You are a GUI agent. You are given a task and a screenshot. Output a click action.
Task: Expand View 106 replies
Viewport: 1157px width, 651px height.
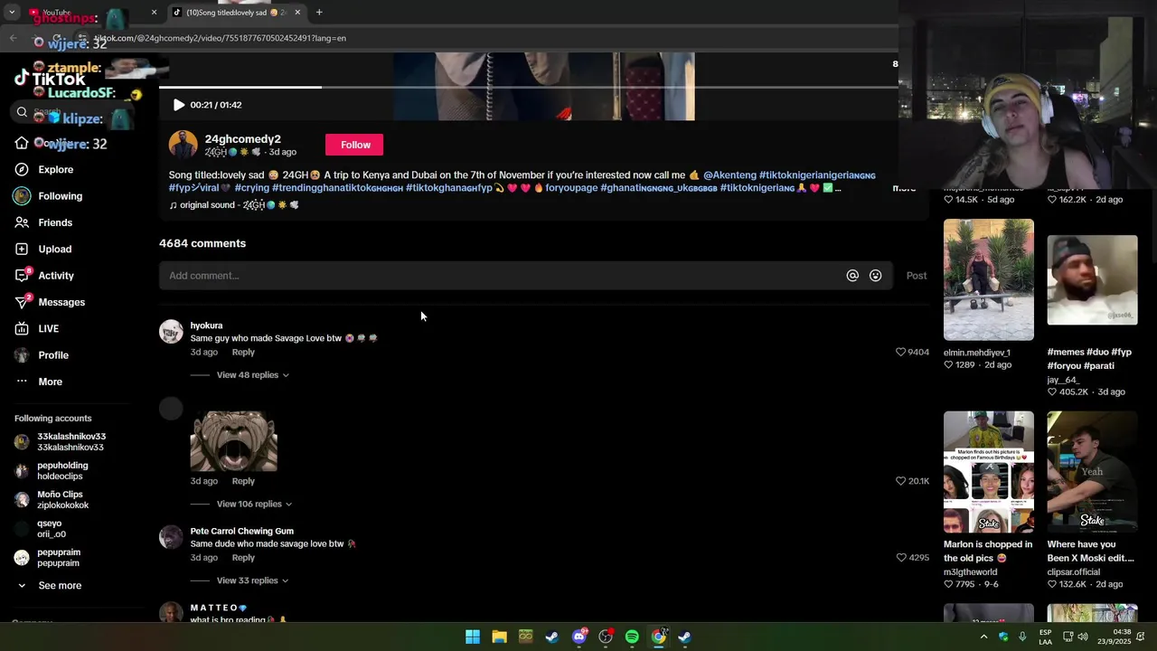point(254,505)
